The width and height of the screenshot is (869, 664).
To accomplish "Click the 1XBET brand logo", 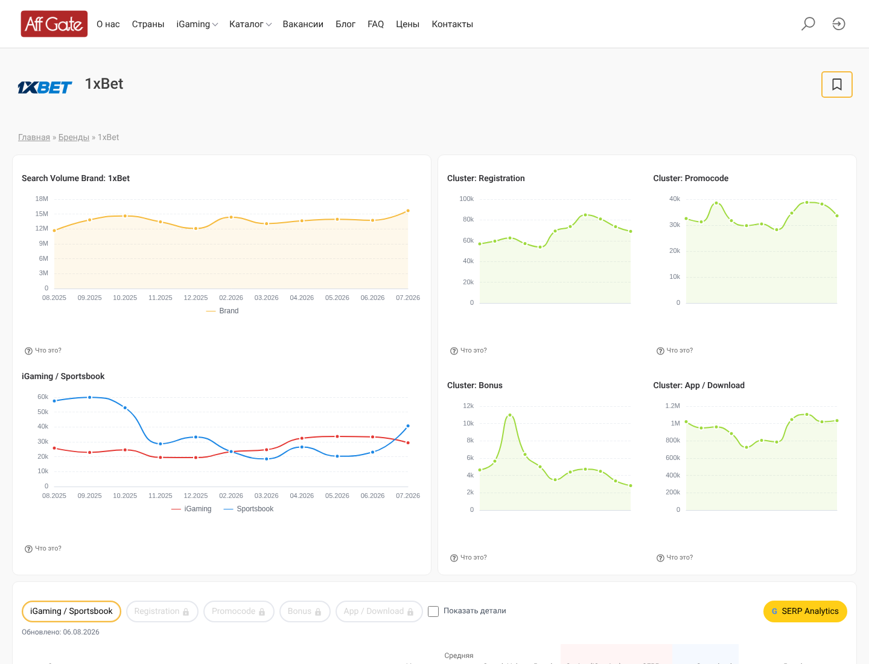I will 45,88.
